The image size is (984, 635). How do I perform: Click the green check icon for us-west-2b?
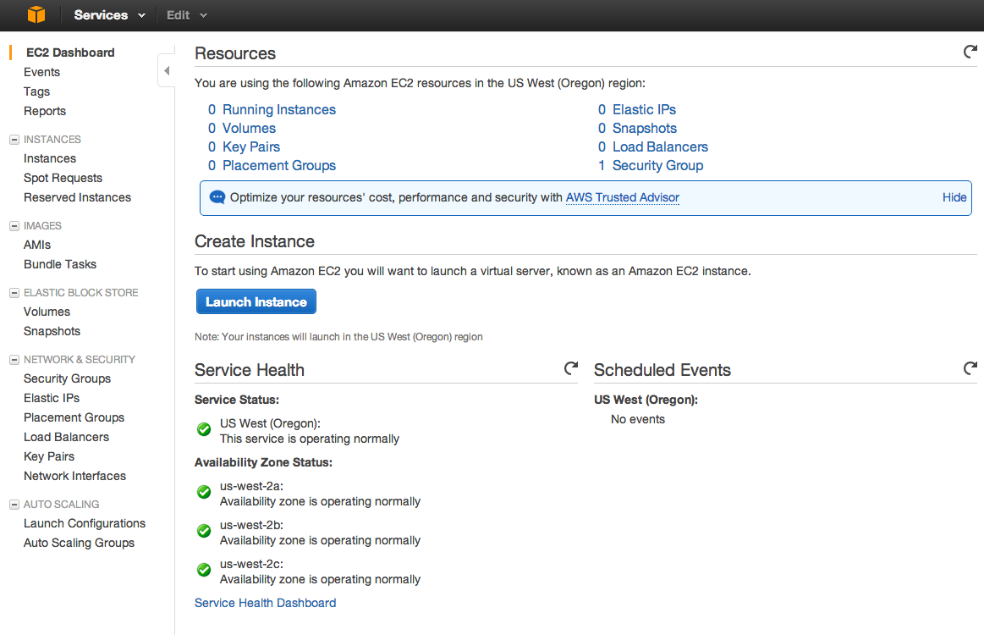coord(204,532)
